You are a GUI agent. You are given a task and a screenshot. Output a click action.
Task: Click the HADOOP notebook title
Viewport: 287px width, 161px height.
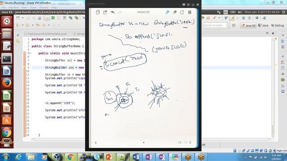(143, 12)
